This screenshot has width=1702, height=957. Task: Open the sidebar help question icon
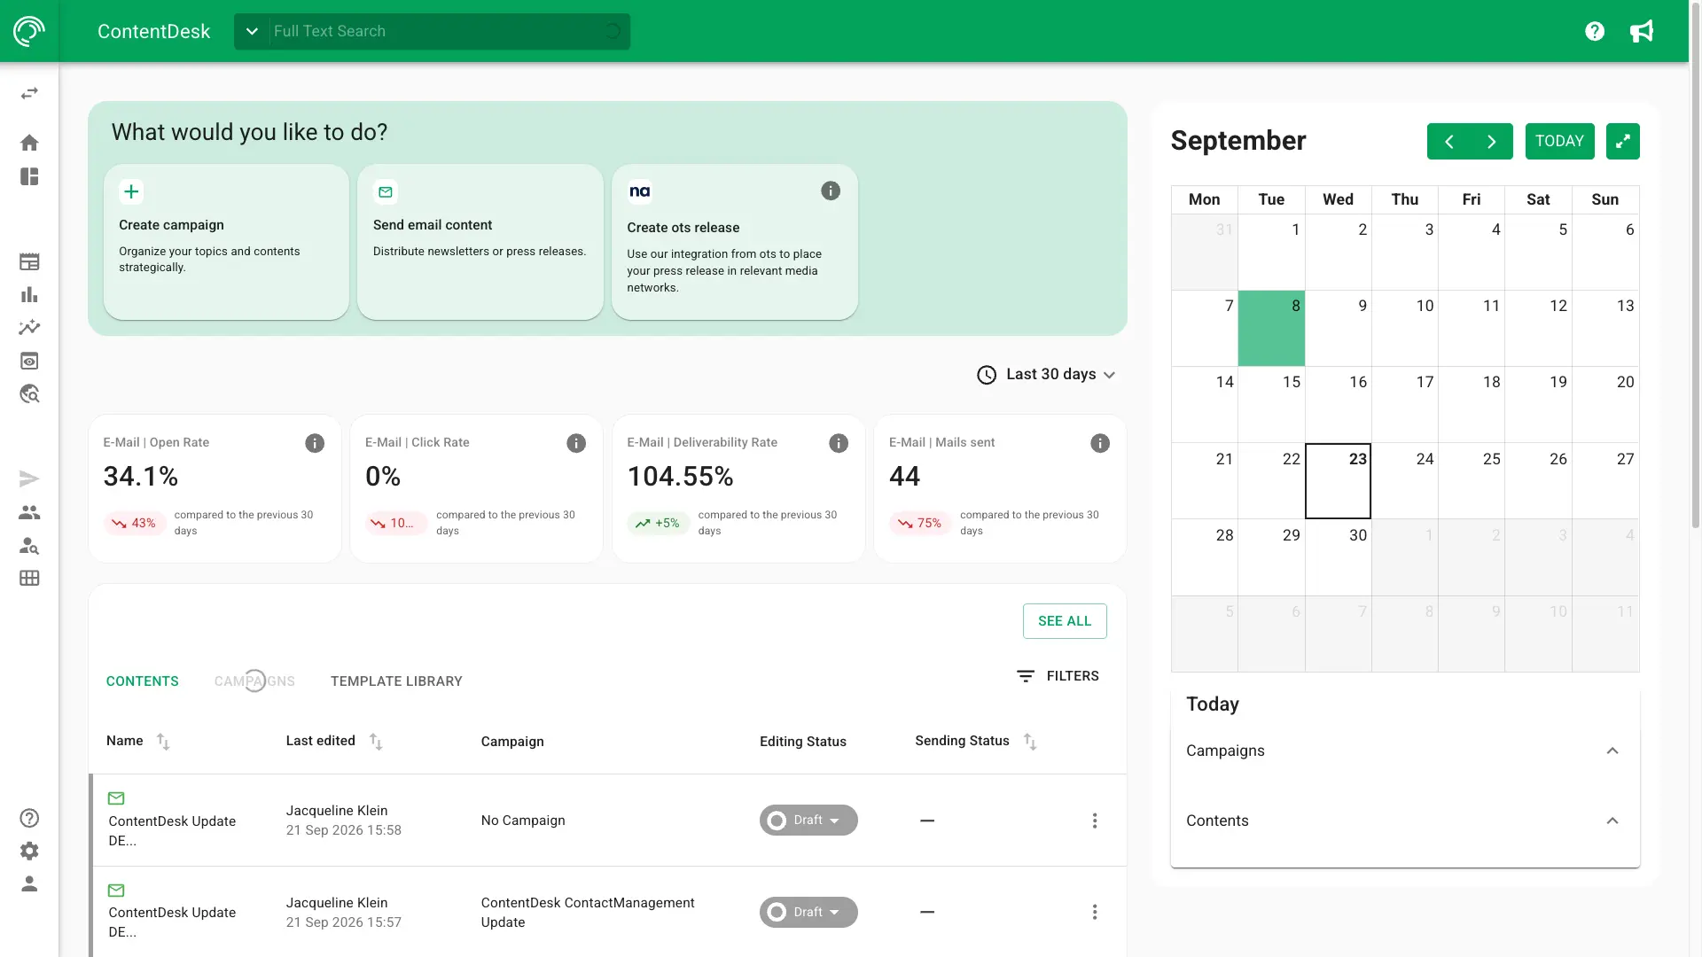pos(29,818)
